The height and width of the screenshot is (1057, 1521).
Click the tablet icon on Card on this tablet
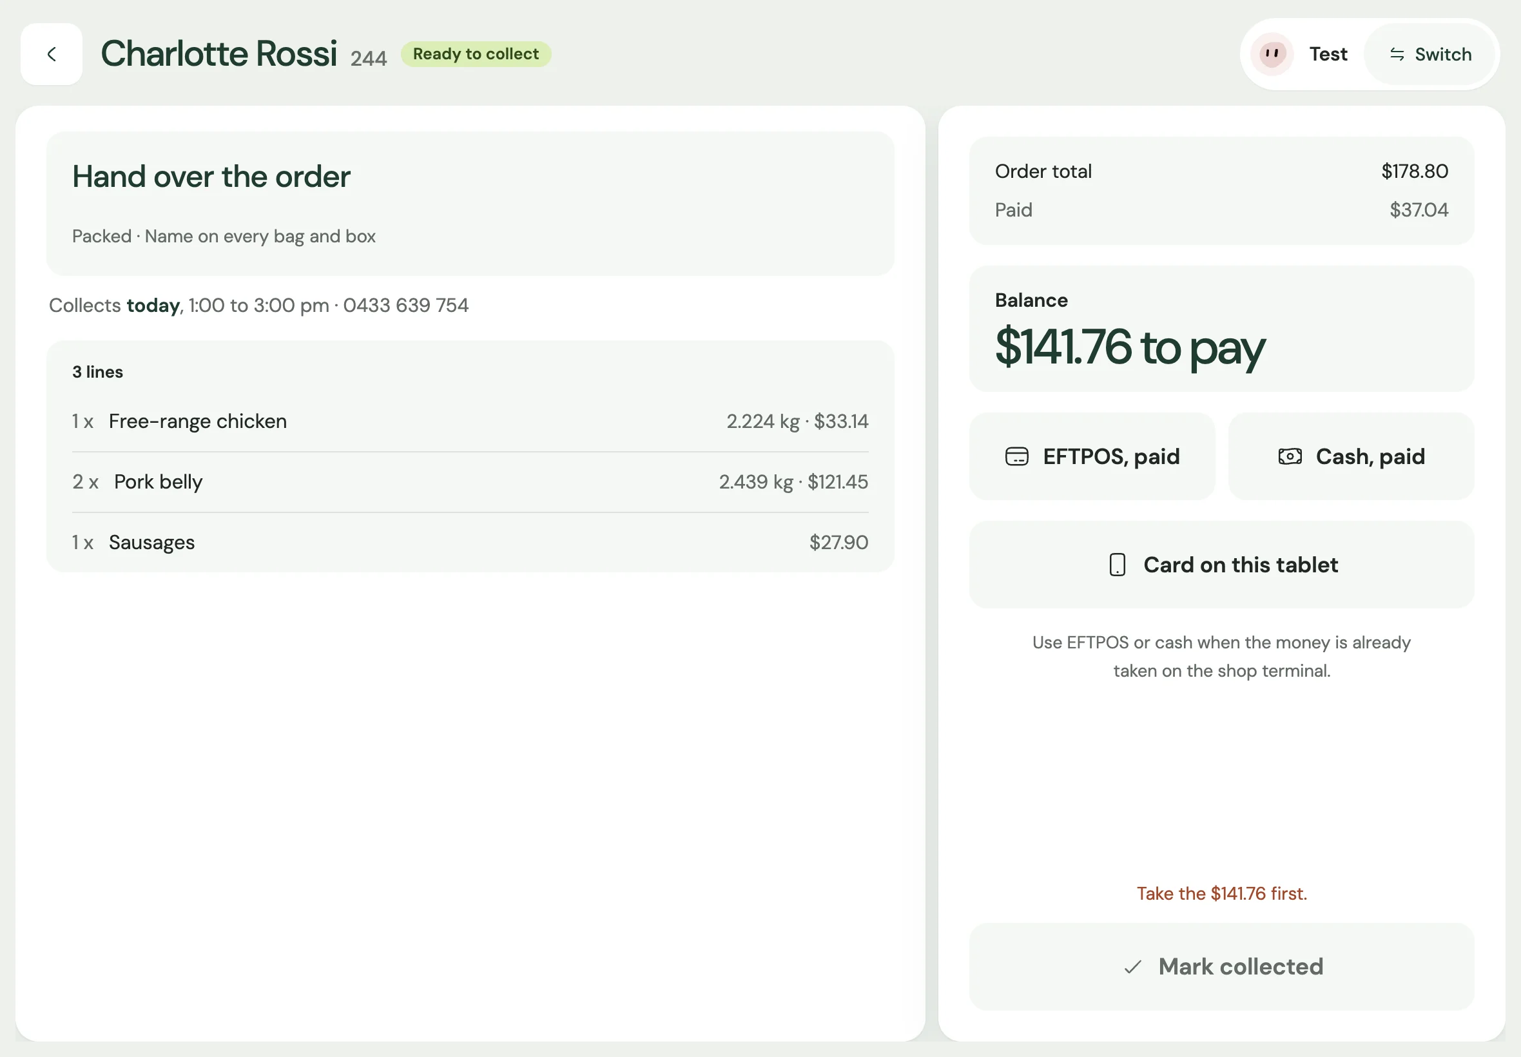coord(1117,565)
